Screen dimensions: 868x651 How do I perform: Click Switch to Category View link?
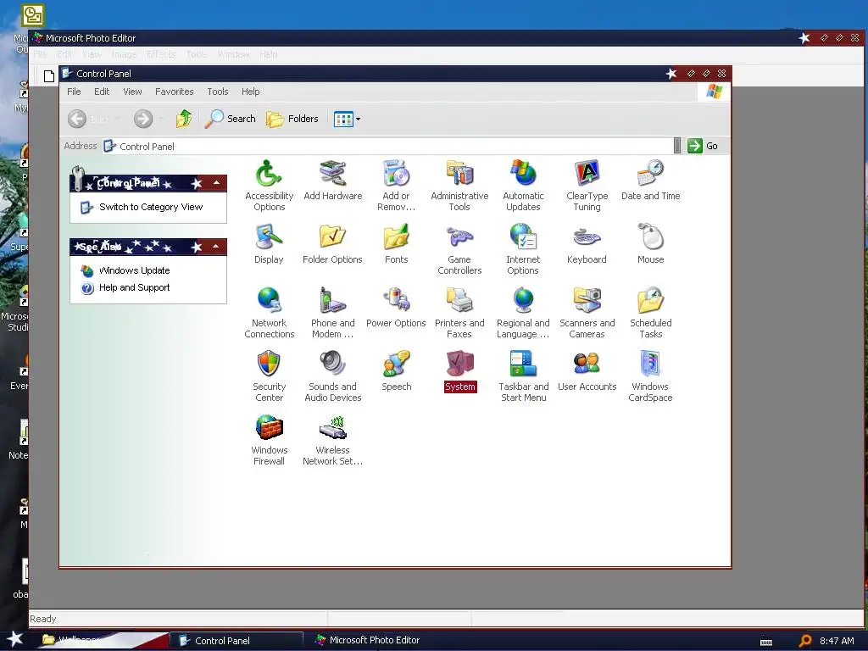(x=151, y=207)
